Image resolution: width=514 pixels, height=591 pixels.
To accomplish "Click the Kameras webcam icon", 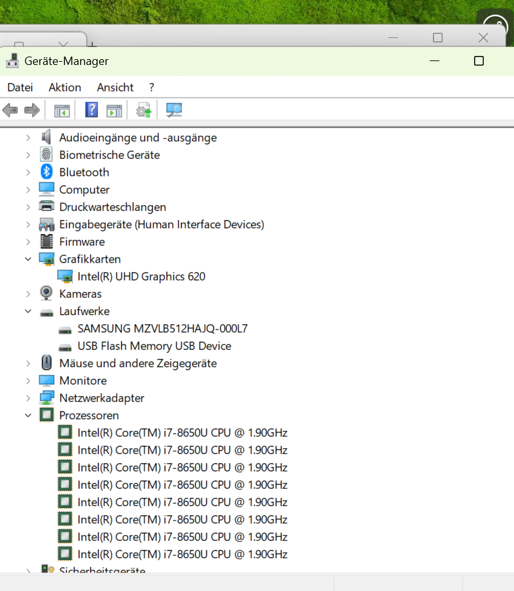I will point(46,294).
